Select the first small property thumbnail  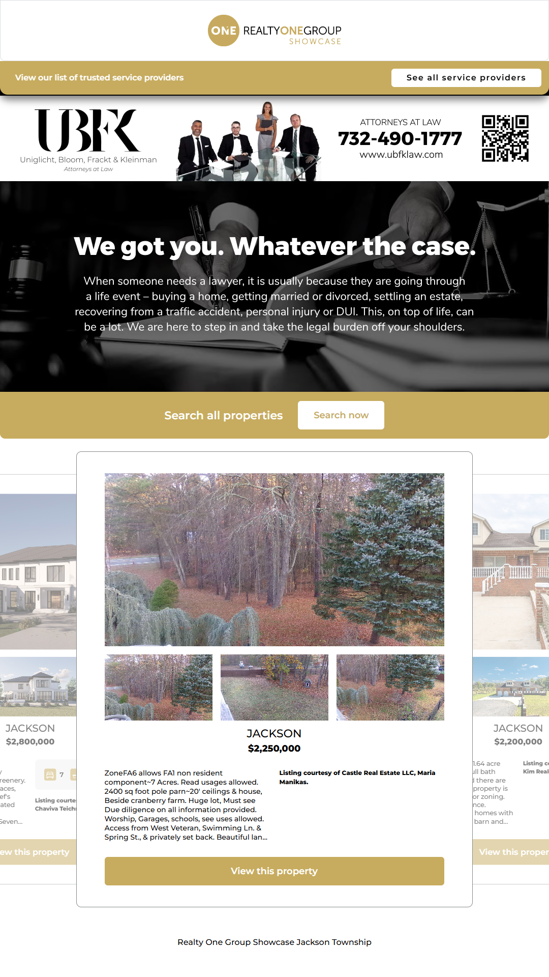(159, 687)
